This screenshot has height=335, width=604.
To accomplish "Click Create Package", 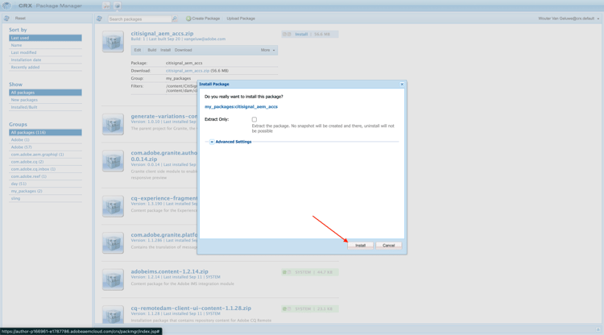I will 203,19.
